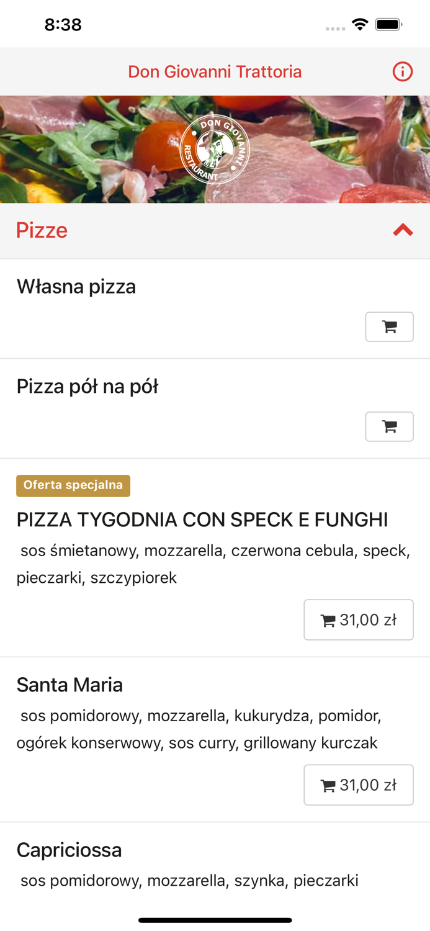Viewport: 430px width, 931px height.
Task: Click the cart icon on the 31,00 zł pizza tygodnia button
Action: click(x=329, y=619)
